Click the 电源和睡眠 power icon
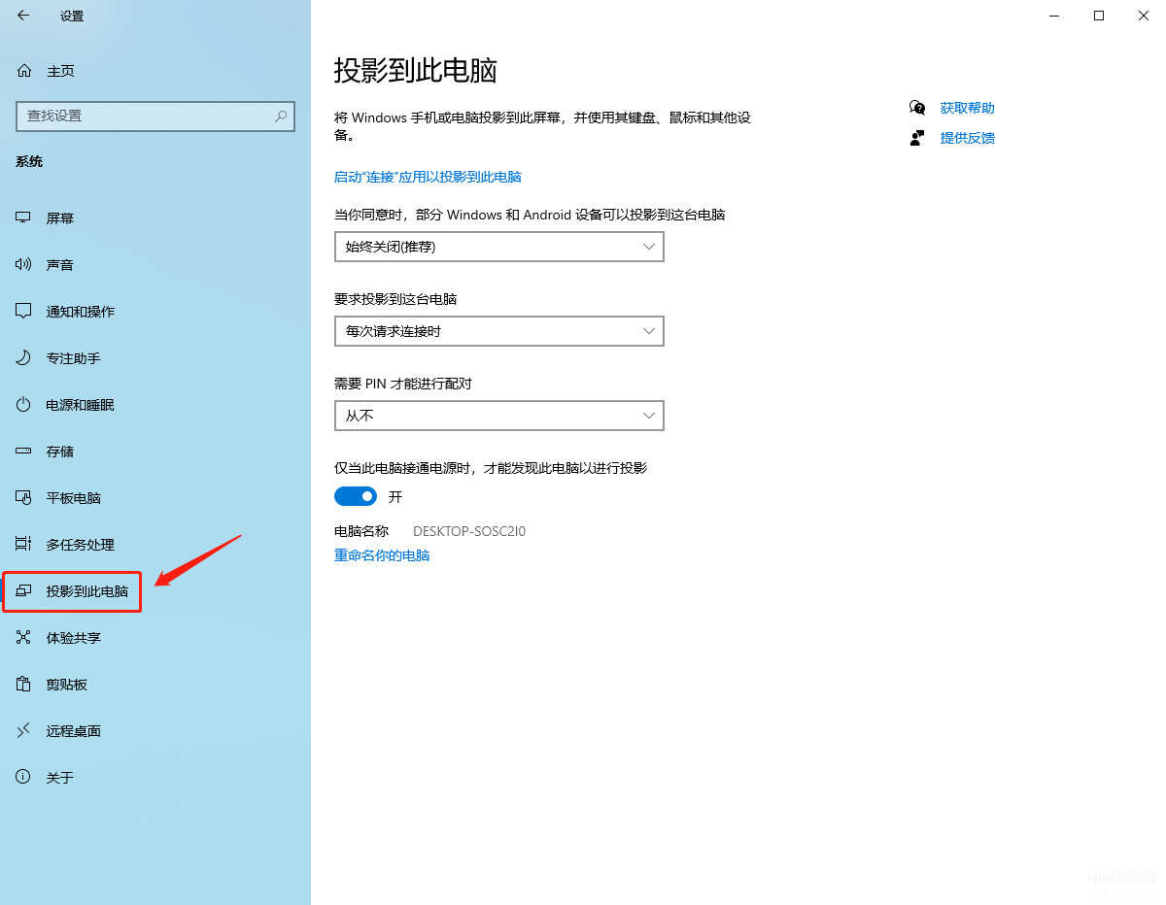The width and height of the screenshot is (1166, 905). point(24,405)
